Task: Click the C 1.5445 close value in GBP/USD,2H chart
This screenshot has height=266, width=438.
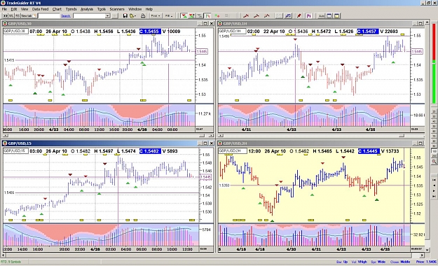Action: pos(368,151)
